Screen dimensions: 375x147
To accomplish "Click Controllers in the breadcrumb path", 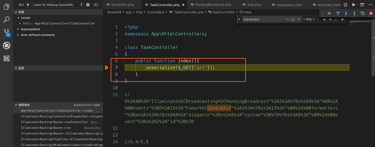I will click(155, 12).
